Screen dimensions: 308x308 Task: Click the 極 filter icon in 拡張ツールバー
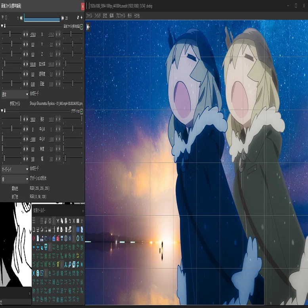pyautogui.click(x=70, y=291)
